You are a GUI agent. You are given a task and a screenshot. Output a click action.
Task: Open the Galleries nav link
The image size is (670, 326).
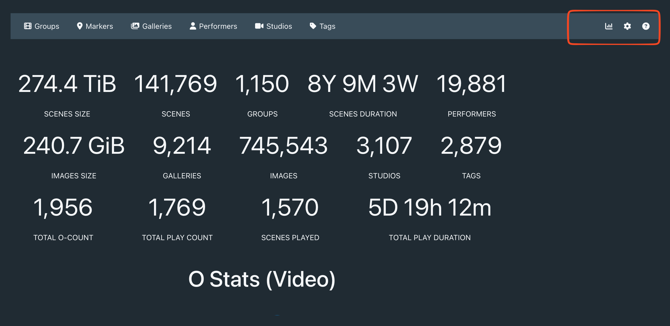pos(157,26)
